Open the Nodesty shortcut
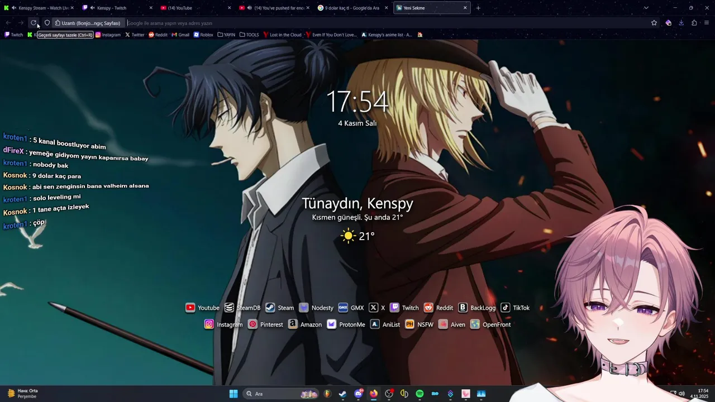The height and width of the screenshot is (402, 715). (316, 308)
